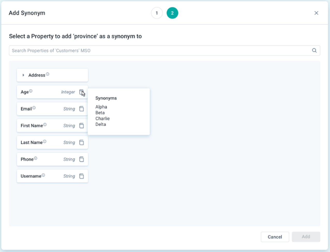Click the synonyms icon on Email row
This screenshot has height=252, width=330.
[81, 109]
